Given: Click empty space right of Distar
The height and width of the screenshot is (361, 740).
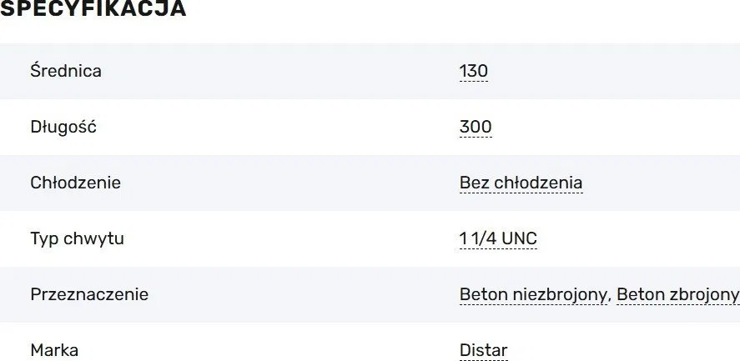Looking at the screenshot, I should 623,350.
